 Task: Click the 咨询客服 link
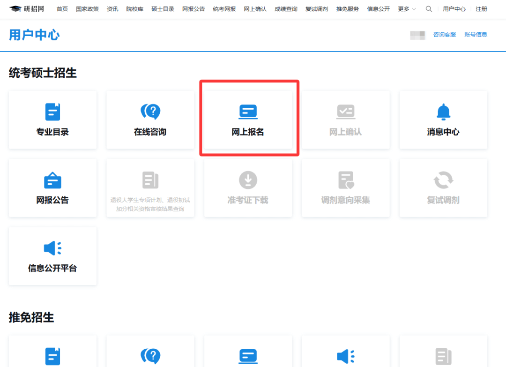(x=444, y=34)
